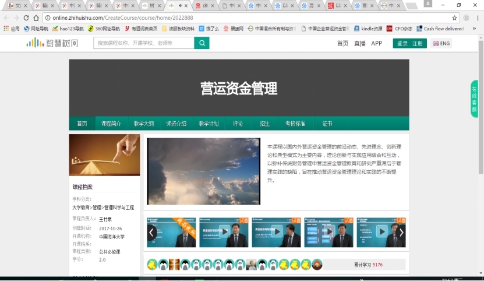Screen dimensions: 484x281
Task: Switch site language via ENG button
Action: [x=441, y=43]
